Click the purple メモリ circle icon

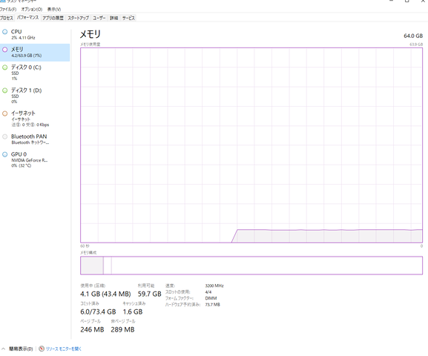[4, 50]
